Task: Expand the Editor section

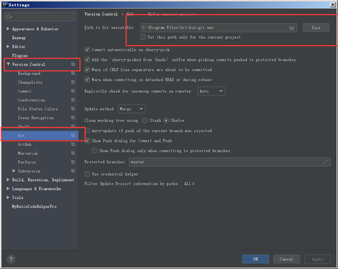Action: click(x=8, y=46)
